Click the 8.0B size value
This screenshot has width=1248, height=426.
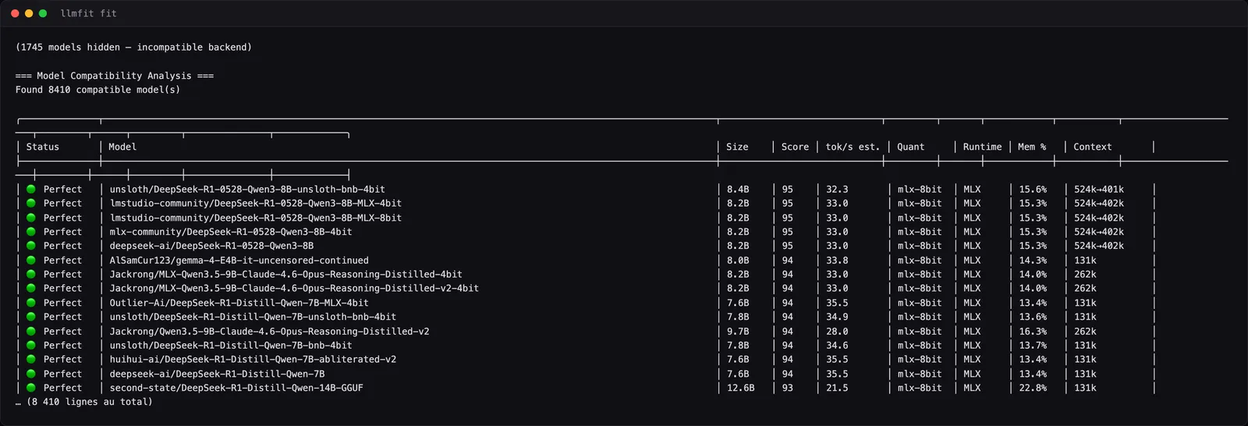tap(738, 260)
